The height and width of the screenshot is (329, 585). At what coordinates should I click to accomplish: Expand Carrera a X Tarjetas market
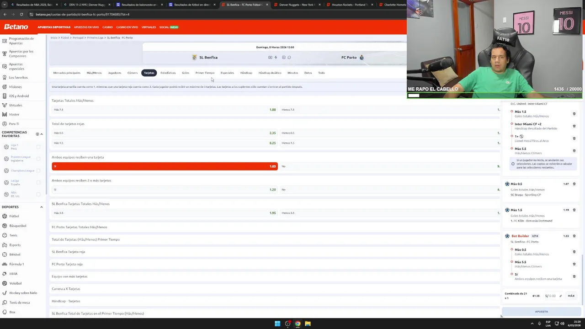(x=274, y=289)
